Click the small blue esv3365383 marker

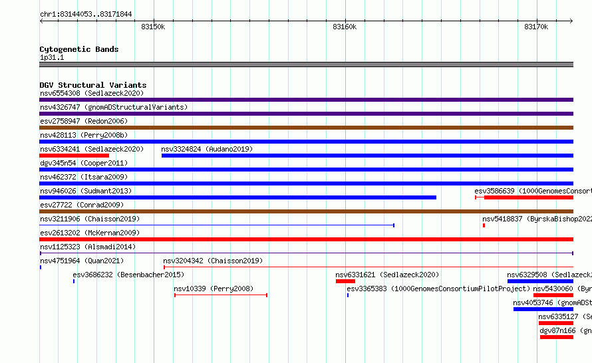[x=348, y=295]
